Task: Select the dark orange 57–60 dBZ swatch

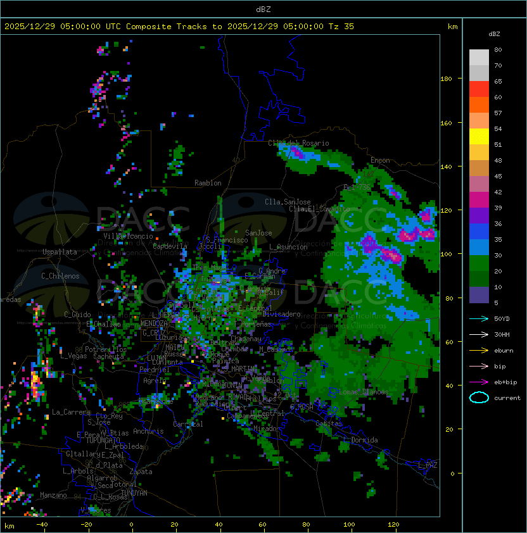Action: [479, 105]
